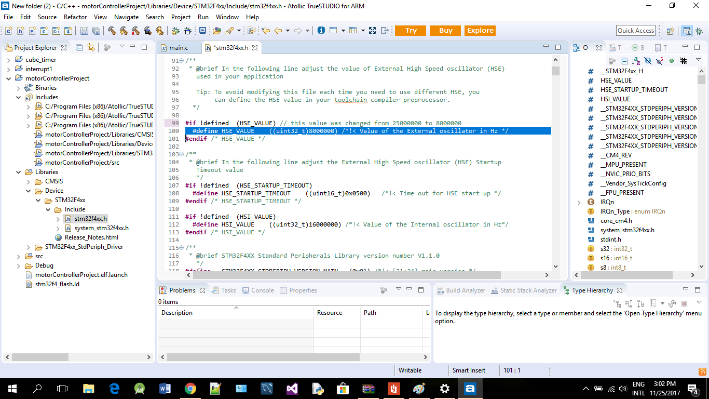Open Chrome from the Windows taskbar
This screenshot has width=709, height=399.
click(x=190, y=389)
